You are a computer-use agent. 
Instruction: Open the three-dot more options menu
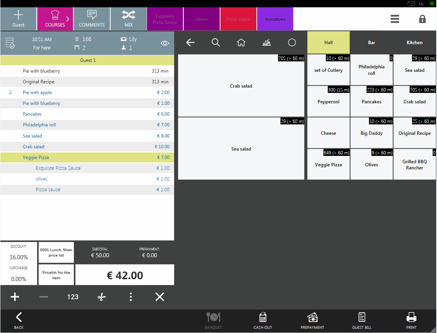click(x=131, y=297)
